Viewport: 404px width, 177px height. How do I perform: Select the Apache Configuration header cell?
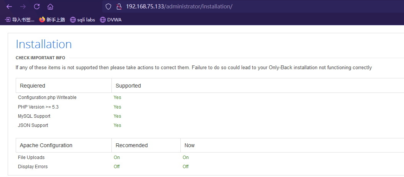[x=46, y=145]
